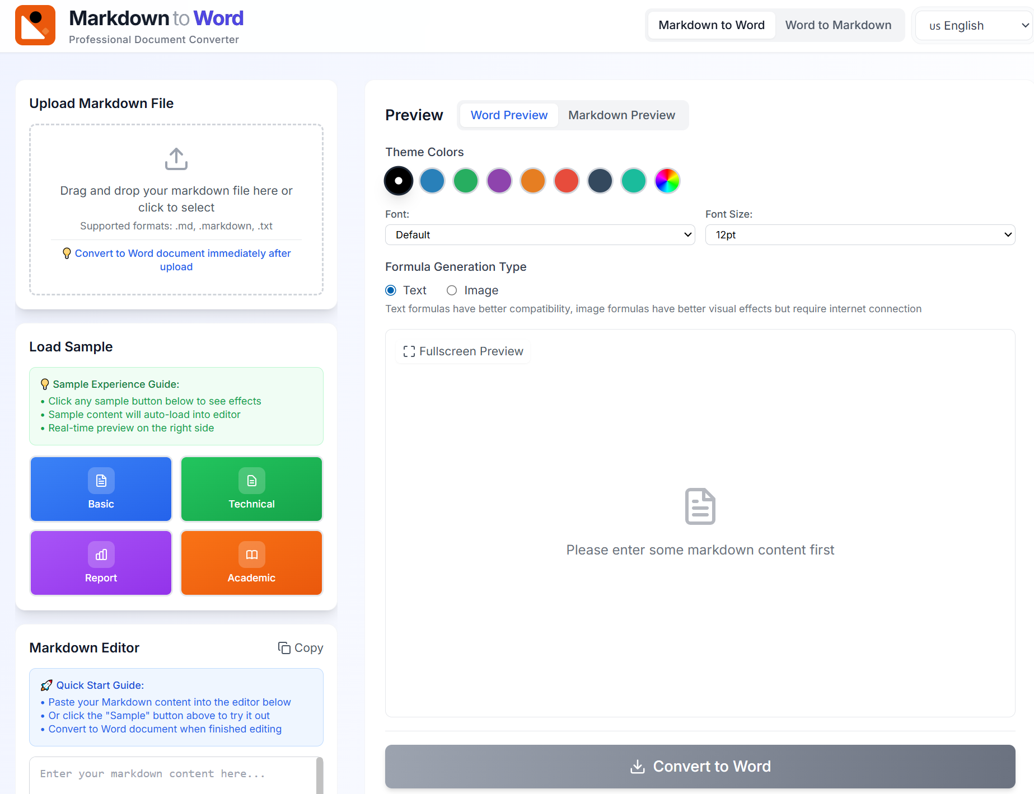Click the Copy button label
The height and width of the screenshot is (794, 1034).
coord(308,648)
